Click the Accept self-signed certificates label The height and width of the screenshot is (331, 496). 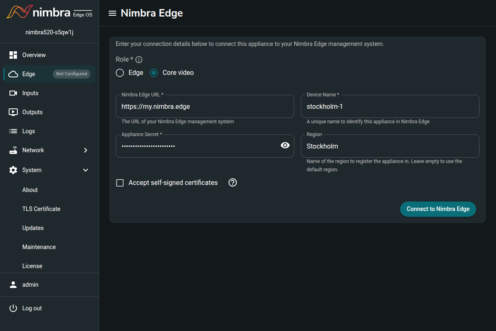tap(173, 183)
